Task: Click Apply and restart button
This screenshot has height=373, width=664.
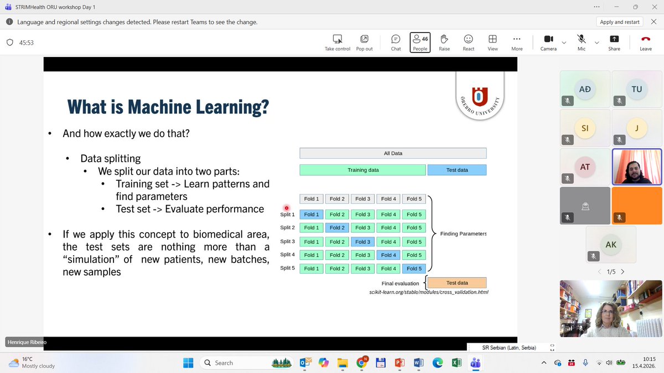Action: pos(620,22)
